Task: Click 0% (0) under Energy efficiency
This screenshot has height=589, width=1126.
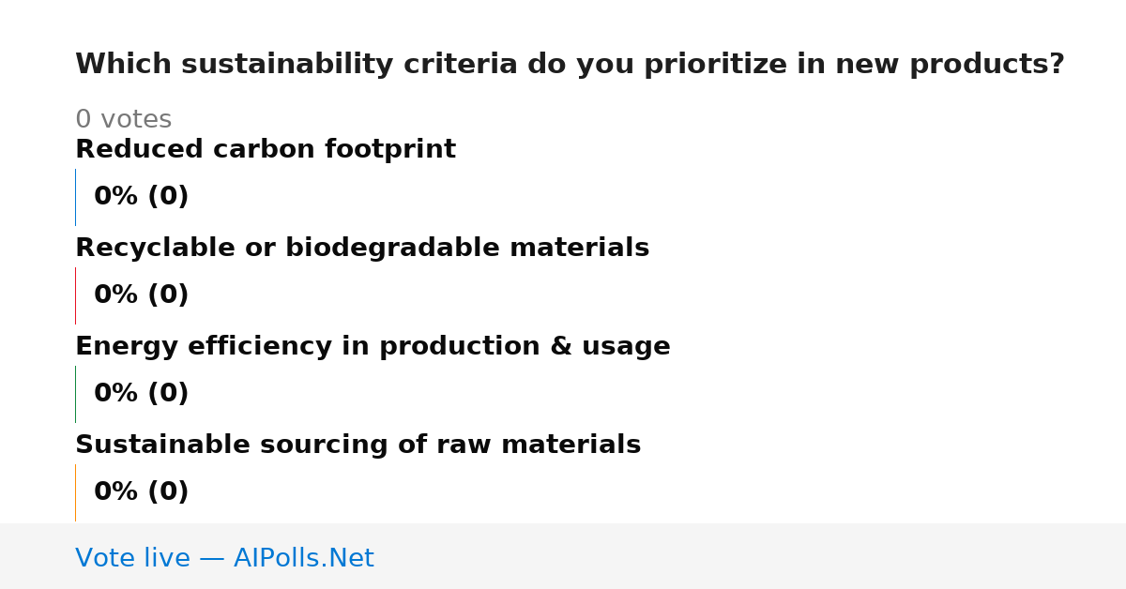Action: pyautogui.click(x=142, y=394)
